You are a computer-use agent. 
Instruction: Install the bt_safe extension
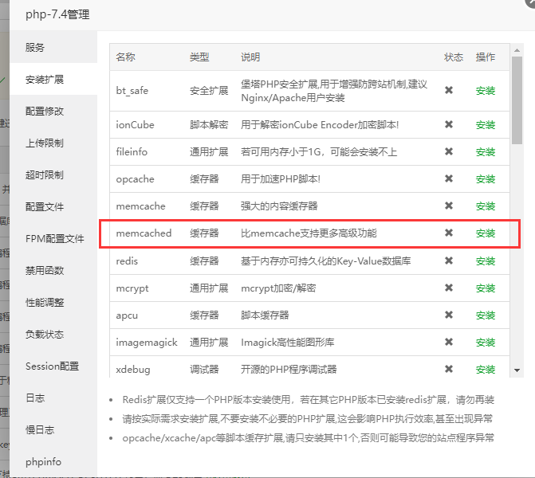point(486,91)
